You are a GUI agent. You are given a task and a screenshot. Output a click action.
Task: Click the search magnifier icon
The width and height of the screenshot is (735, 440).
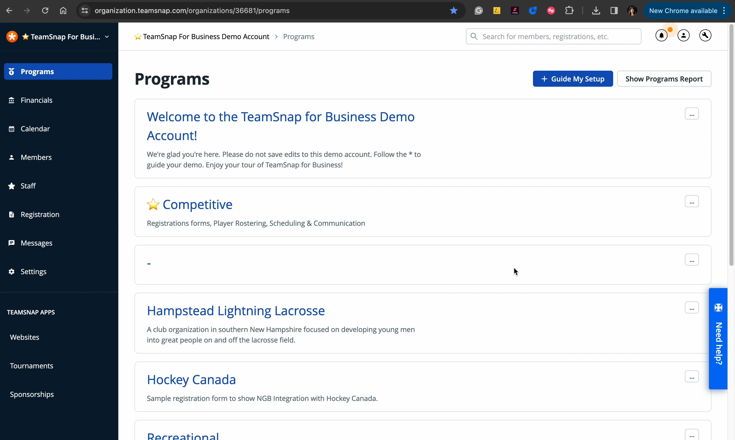(474, 37)
